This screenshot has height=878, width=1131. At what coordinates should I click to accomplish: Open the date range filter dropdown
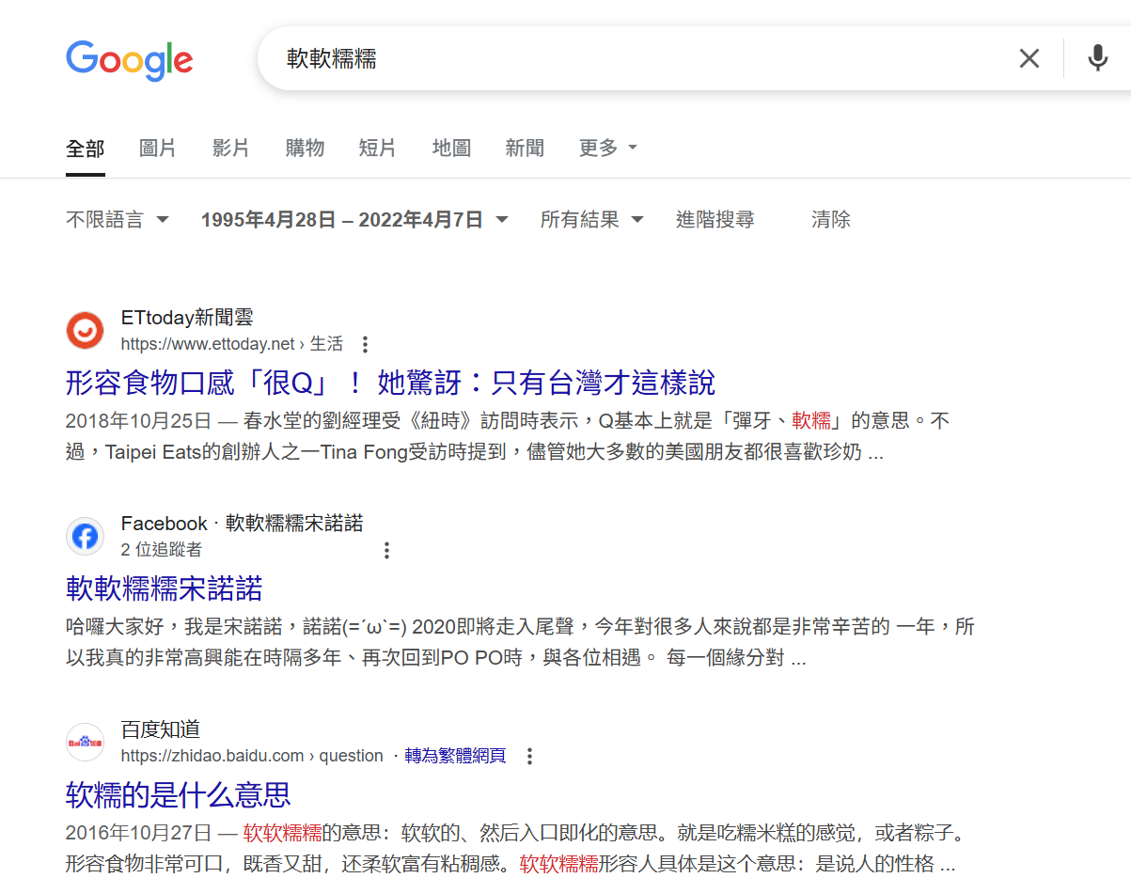click(x=354, y=220)
